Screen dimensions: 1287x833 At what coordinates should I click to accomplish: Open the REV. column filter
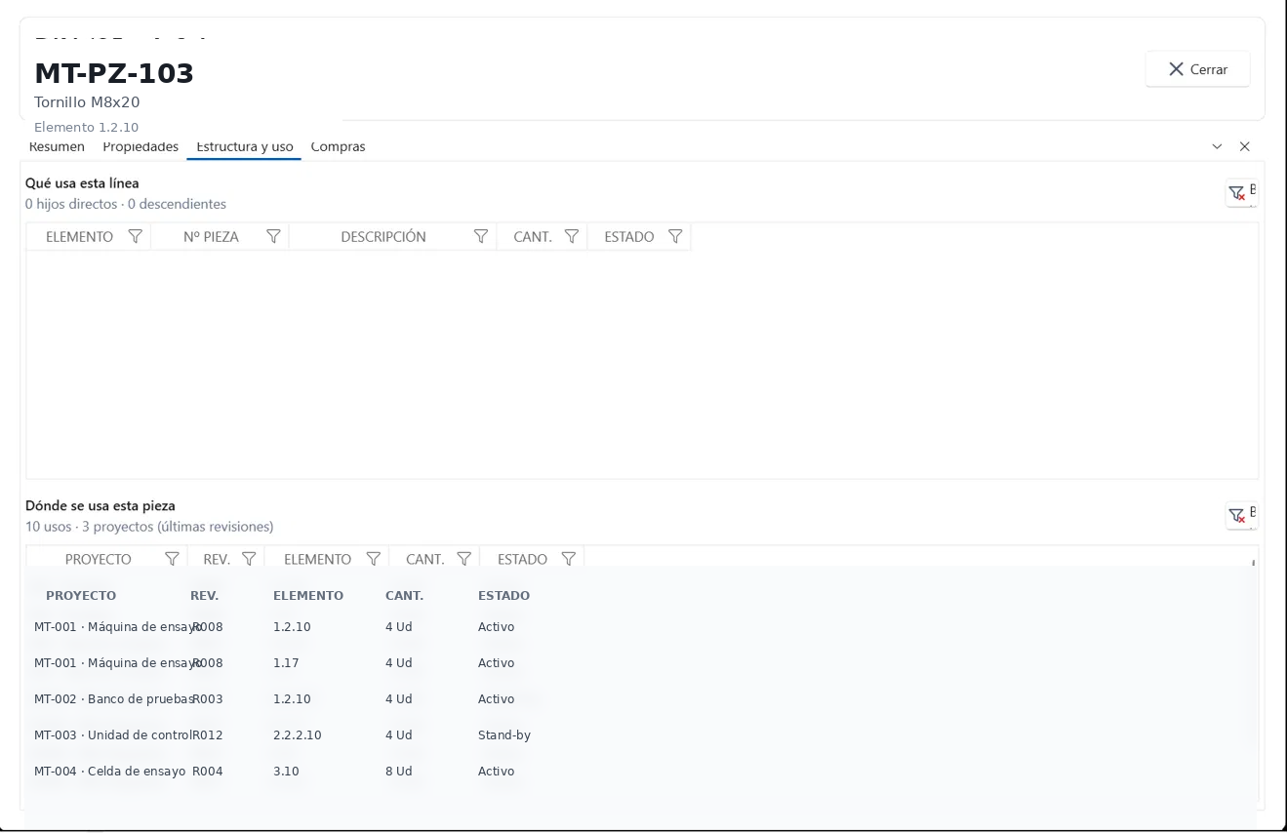249,560
